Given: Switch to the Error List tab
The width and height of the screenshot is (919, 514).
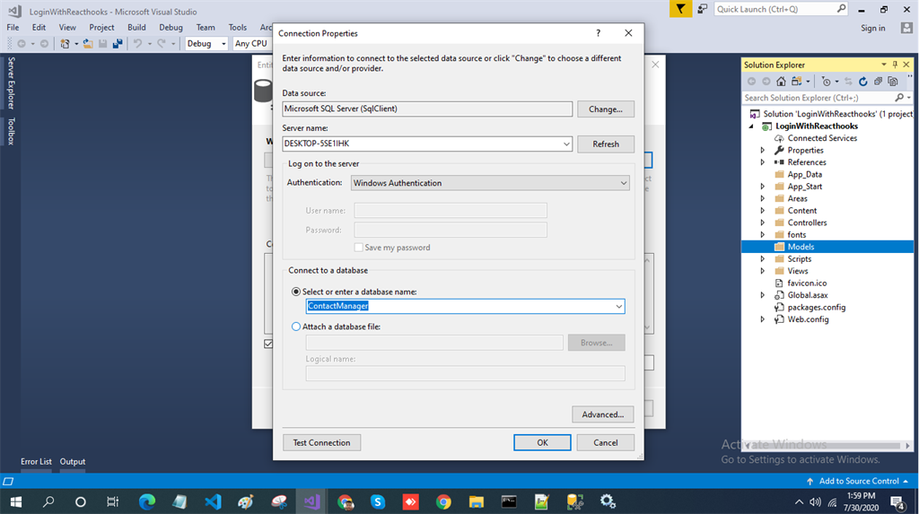Looking at the screenshot, I should click(x=36, y=462).
